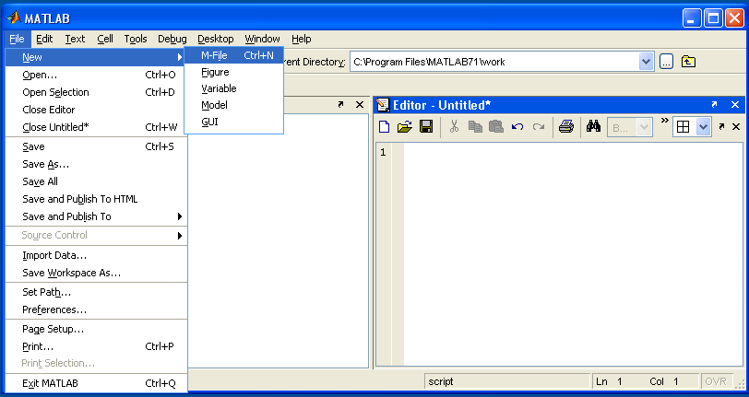Select Model from New submenu

[x=234, y=105]
